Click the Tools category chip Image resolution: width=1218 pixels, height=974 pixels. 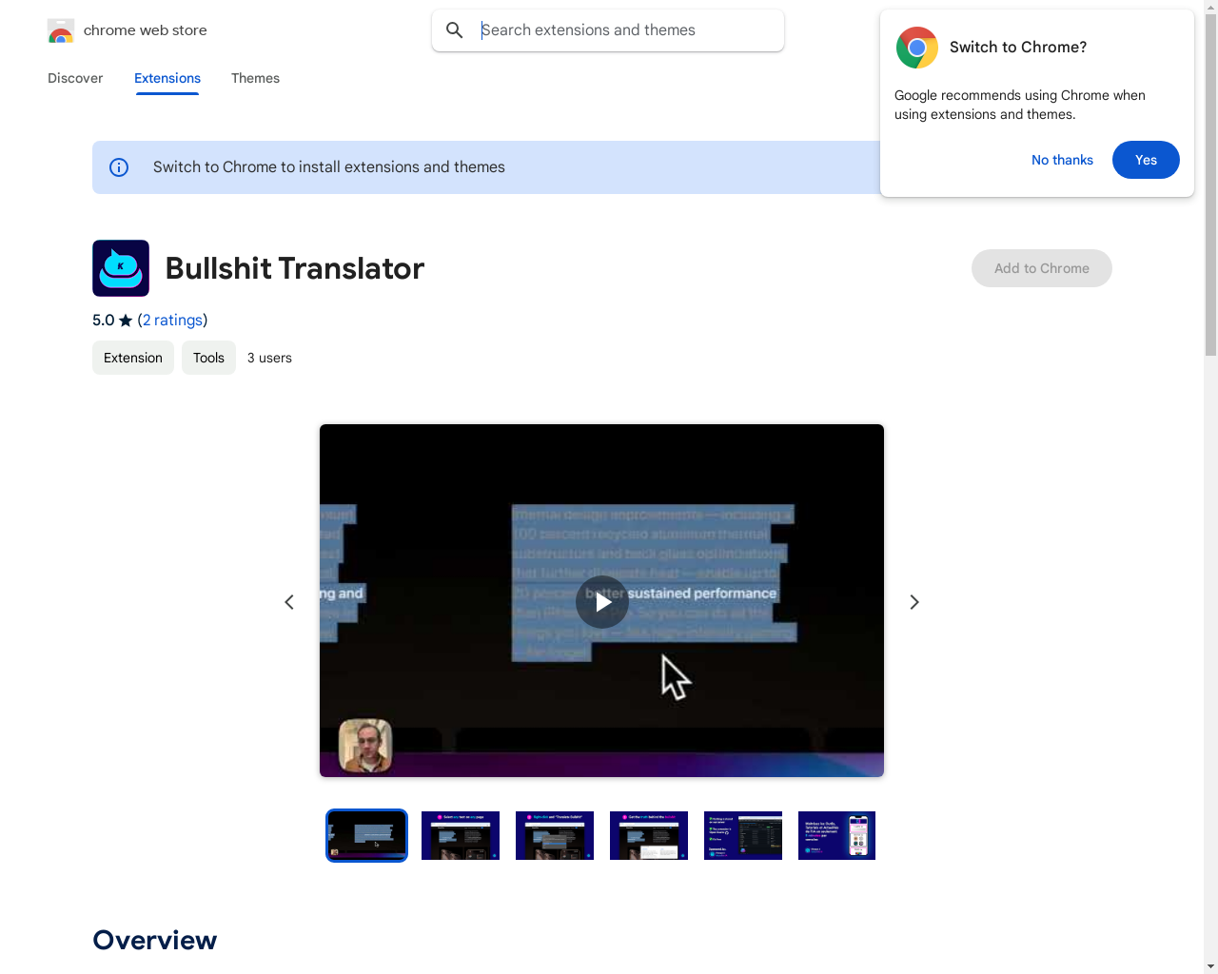208,358
